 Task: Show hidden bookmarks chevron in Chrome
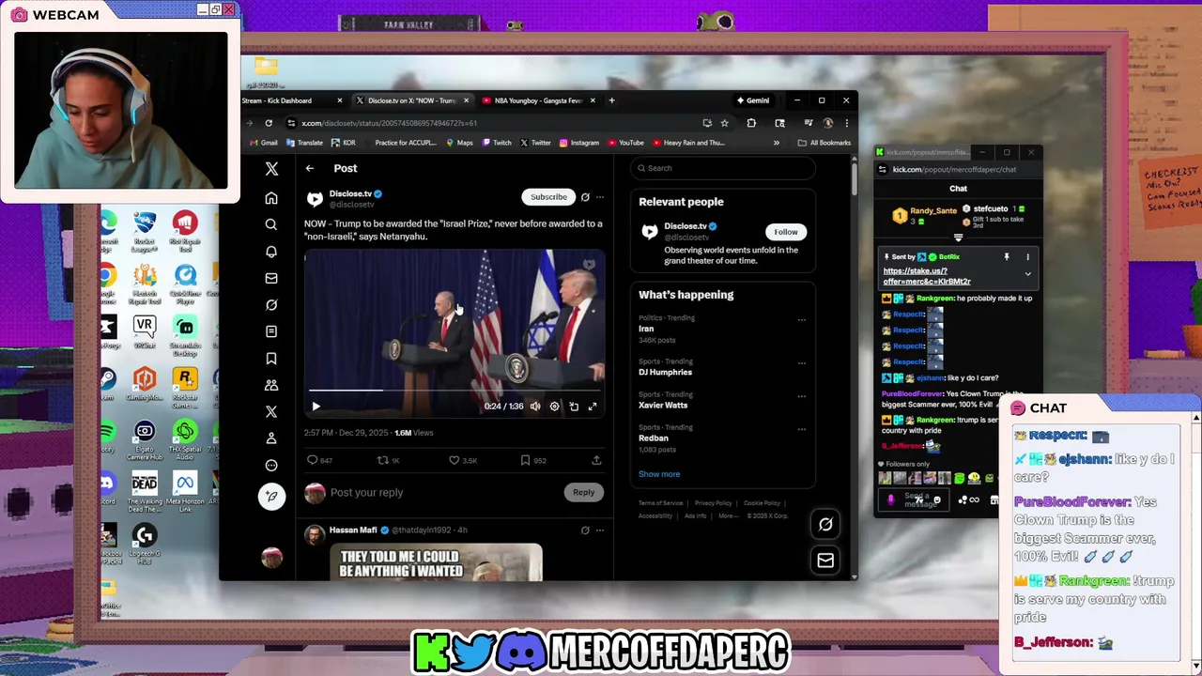(777, 143)
